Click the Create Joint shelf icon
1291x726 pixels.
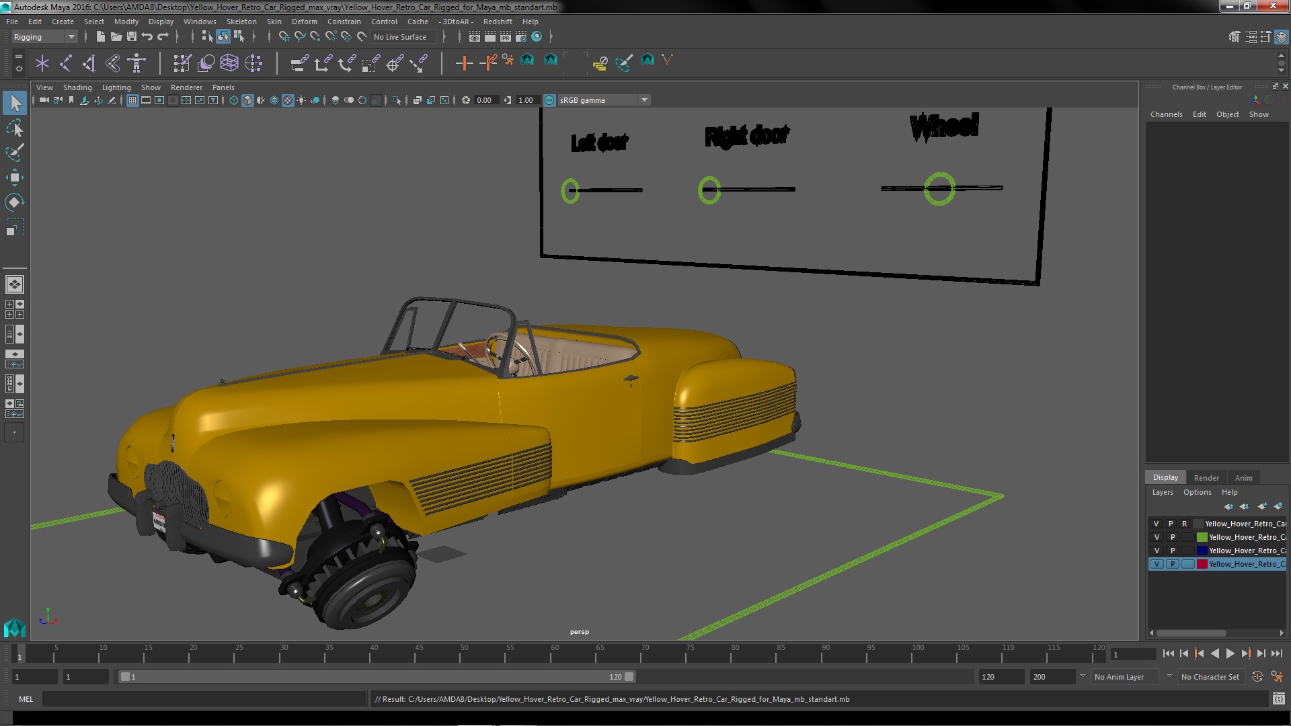click(66, 64)
